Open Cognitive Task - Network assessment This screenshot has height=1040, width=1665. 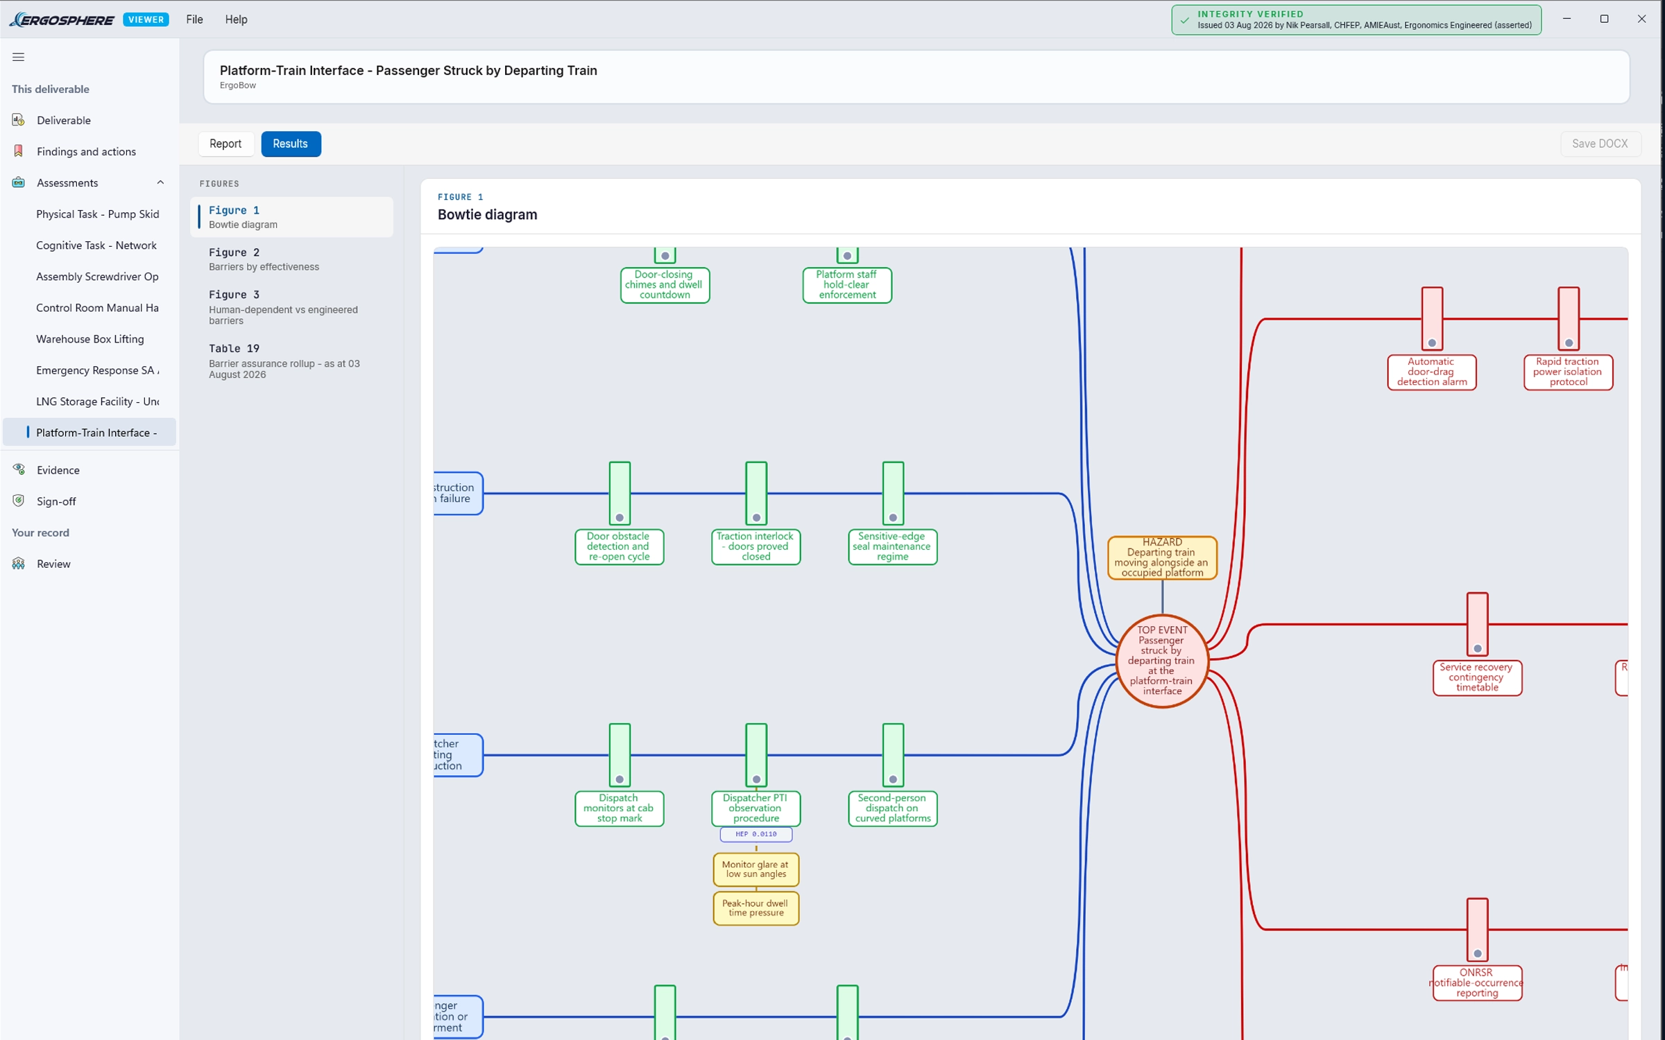[x=96, y=245]
